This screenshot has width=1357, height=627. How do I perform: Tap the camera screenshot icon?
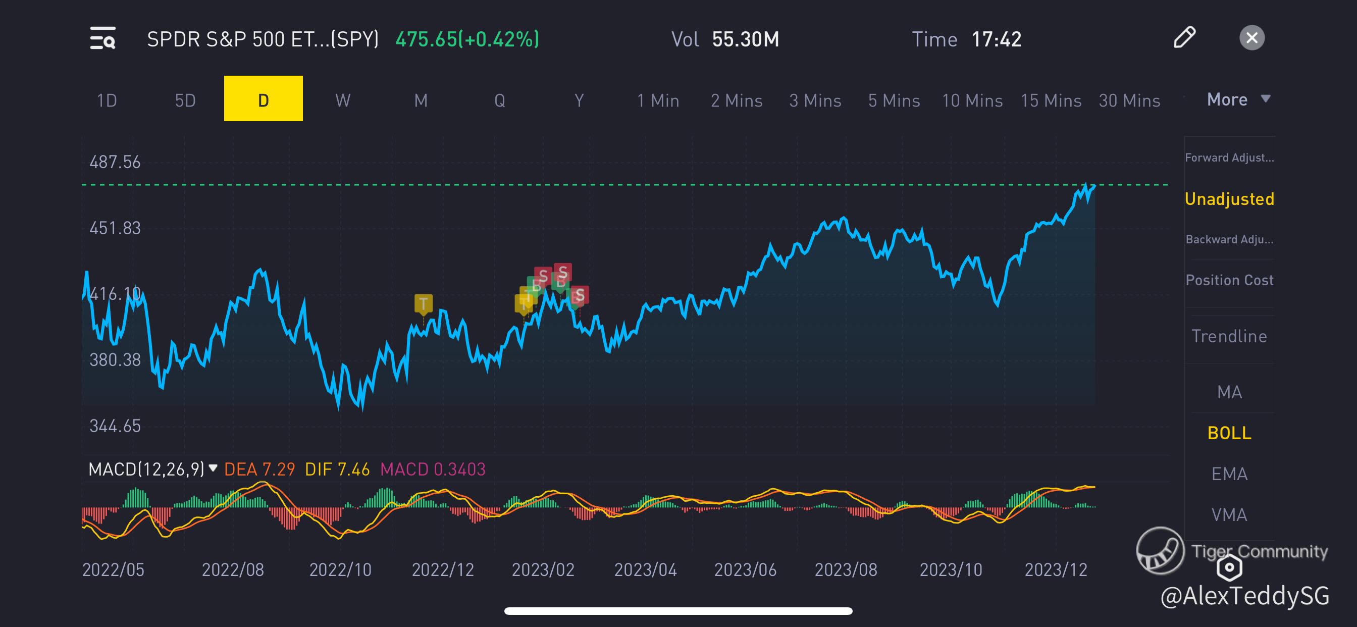[x=1229, y=567]
